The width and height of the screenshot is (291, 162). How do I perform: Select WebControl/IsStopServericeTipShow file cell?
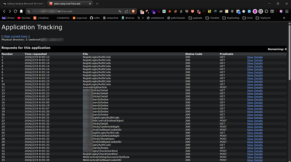(x=106, y=157)
